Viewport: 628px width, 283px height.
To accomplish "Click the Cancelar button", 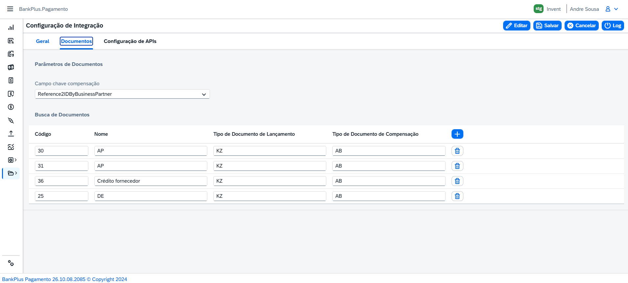I will (582, 26).
